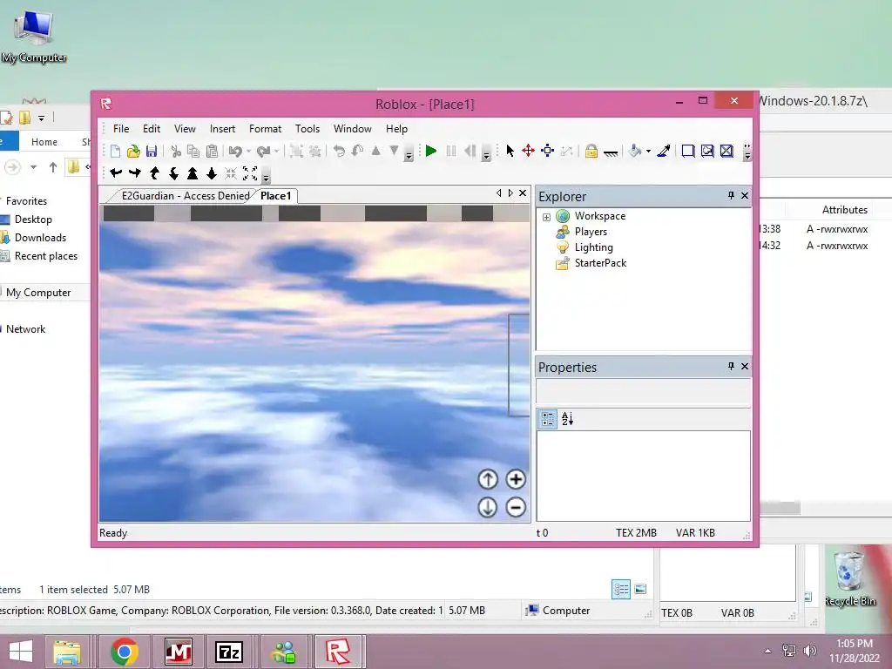This screenshot has height=669, width=892.
Task: Open the Tools menu
Action: (x=307, y=129)
